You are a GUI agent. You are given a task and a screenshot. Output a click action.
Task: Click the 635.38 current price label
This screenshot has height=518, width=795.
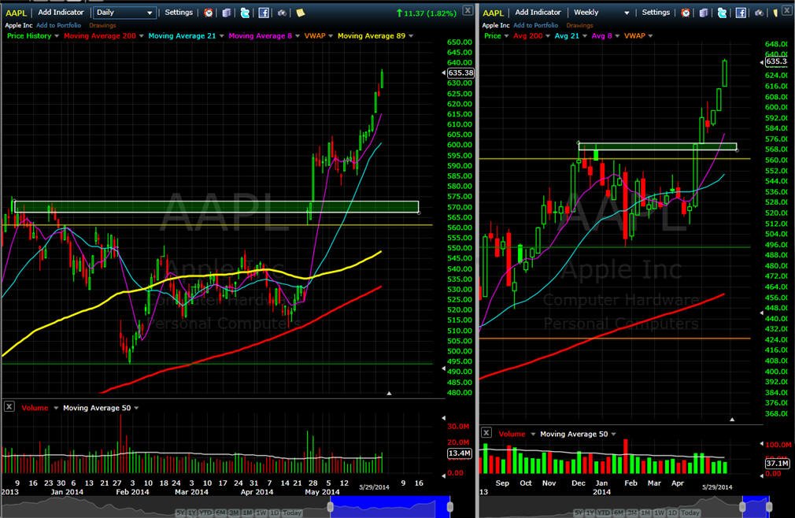[460, 73]
